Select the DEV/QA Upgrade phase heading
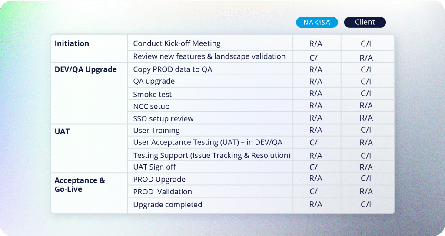The image size is (445, 236). pos(86,69)
